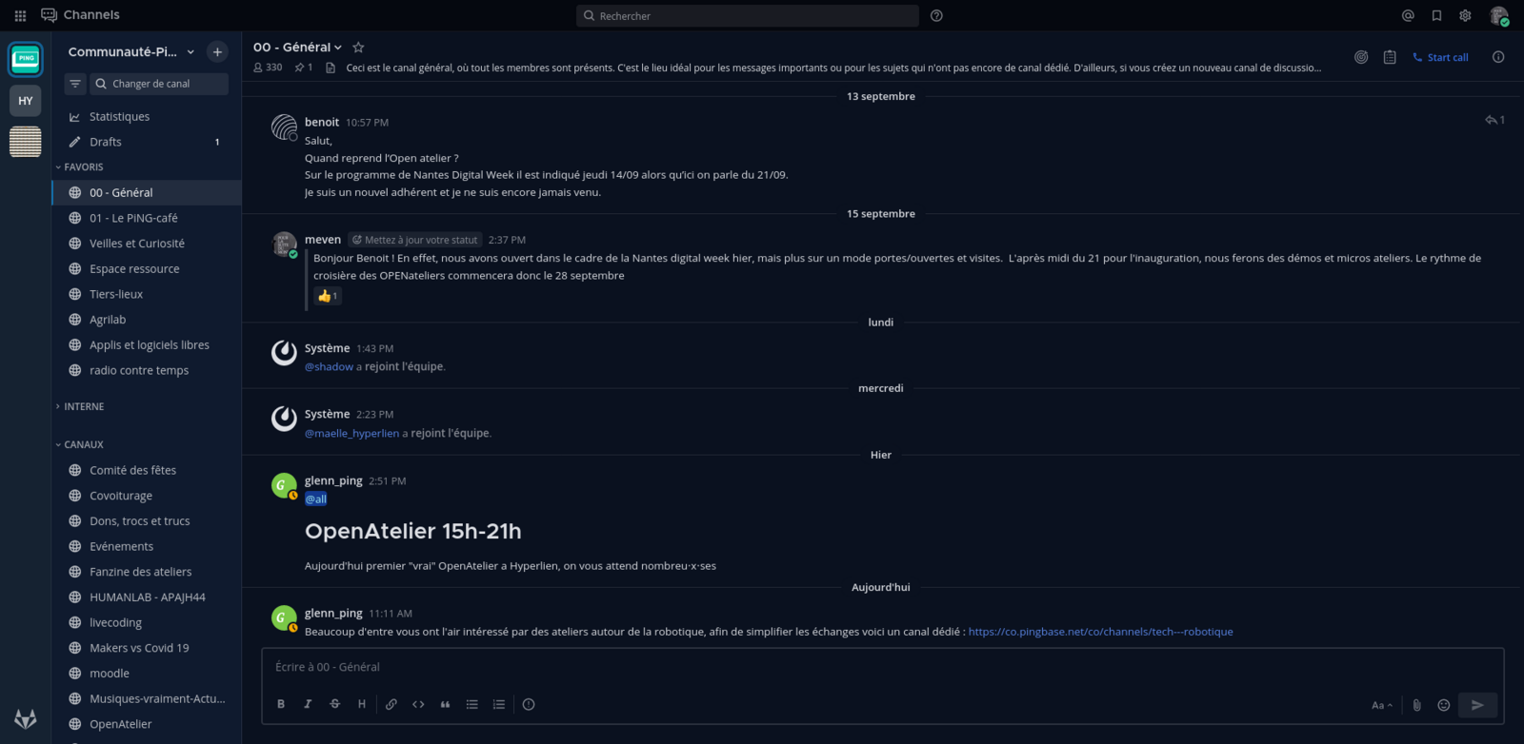Favorite the channel with the star icon
Viewport: 1524px width, 744px height.
(x=358, y=47)
